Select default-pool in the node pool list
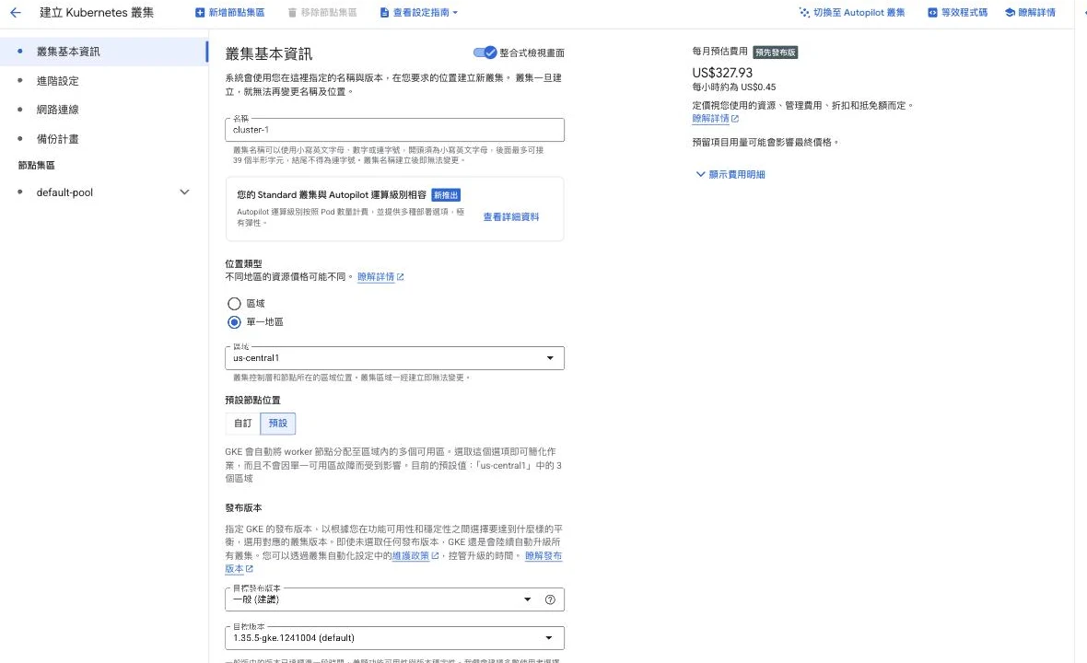Viewport: 1087px width, 663px height. pos(64,192)
